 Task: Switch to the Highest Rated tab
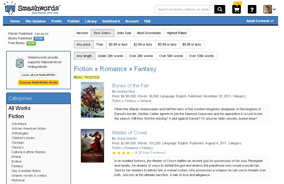[x=177, y=33]
